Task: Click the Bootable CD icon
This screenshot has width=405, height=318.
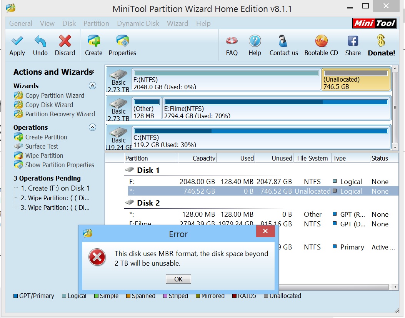Action: coord(321,40)
